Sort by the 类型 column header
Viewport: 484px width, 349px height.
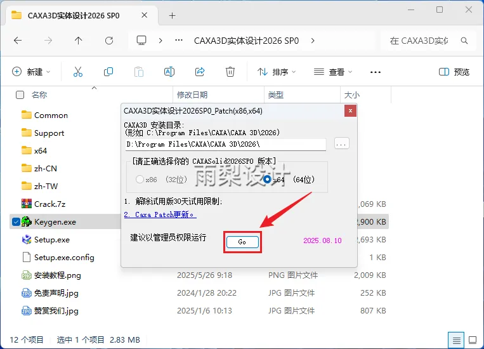click(276, 95)
